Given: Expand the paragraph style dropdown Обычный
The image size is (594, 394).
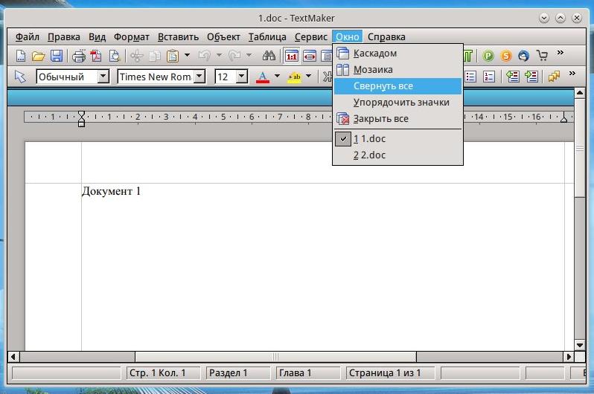Looking at the screenshot, I should pyautogui.click(x=103, y=77).
